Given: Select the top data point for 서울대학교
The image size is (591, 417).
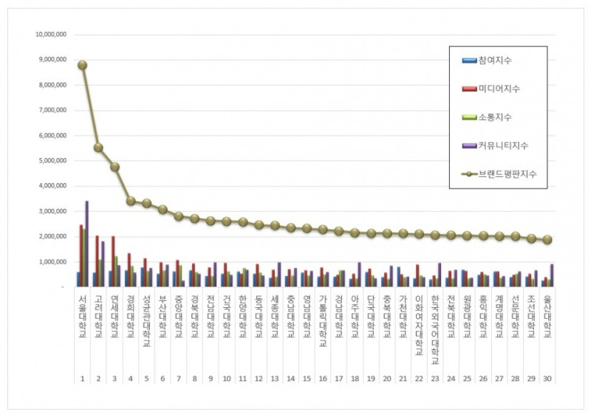Looking at the screenshot, I should [x=82, y=65].
